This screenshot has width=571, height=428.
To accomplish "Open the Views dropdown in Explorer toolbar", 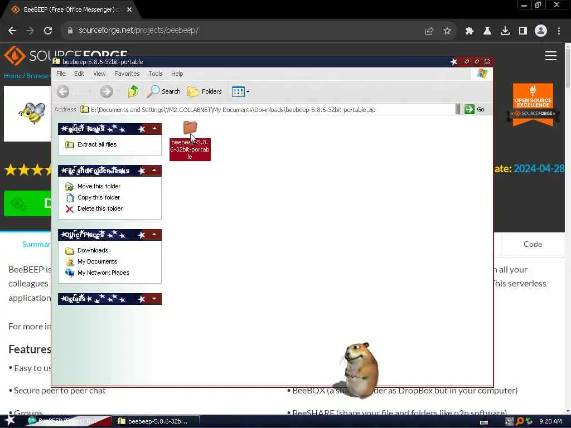I will coord(240,91).
